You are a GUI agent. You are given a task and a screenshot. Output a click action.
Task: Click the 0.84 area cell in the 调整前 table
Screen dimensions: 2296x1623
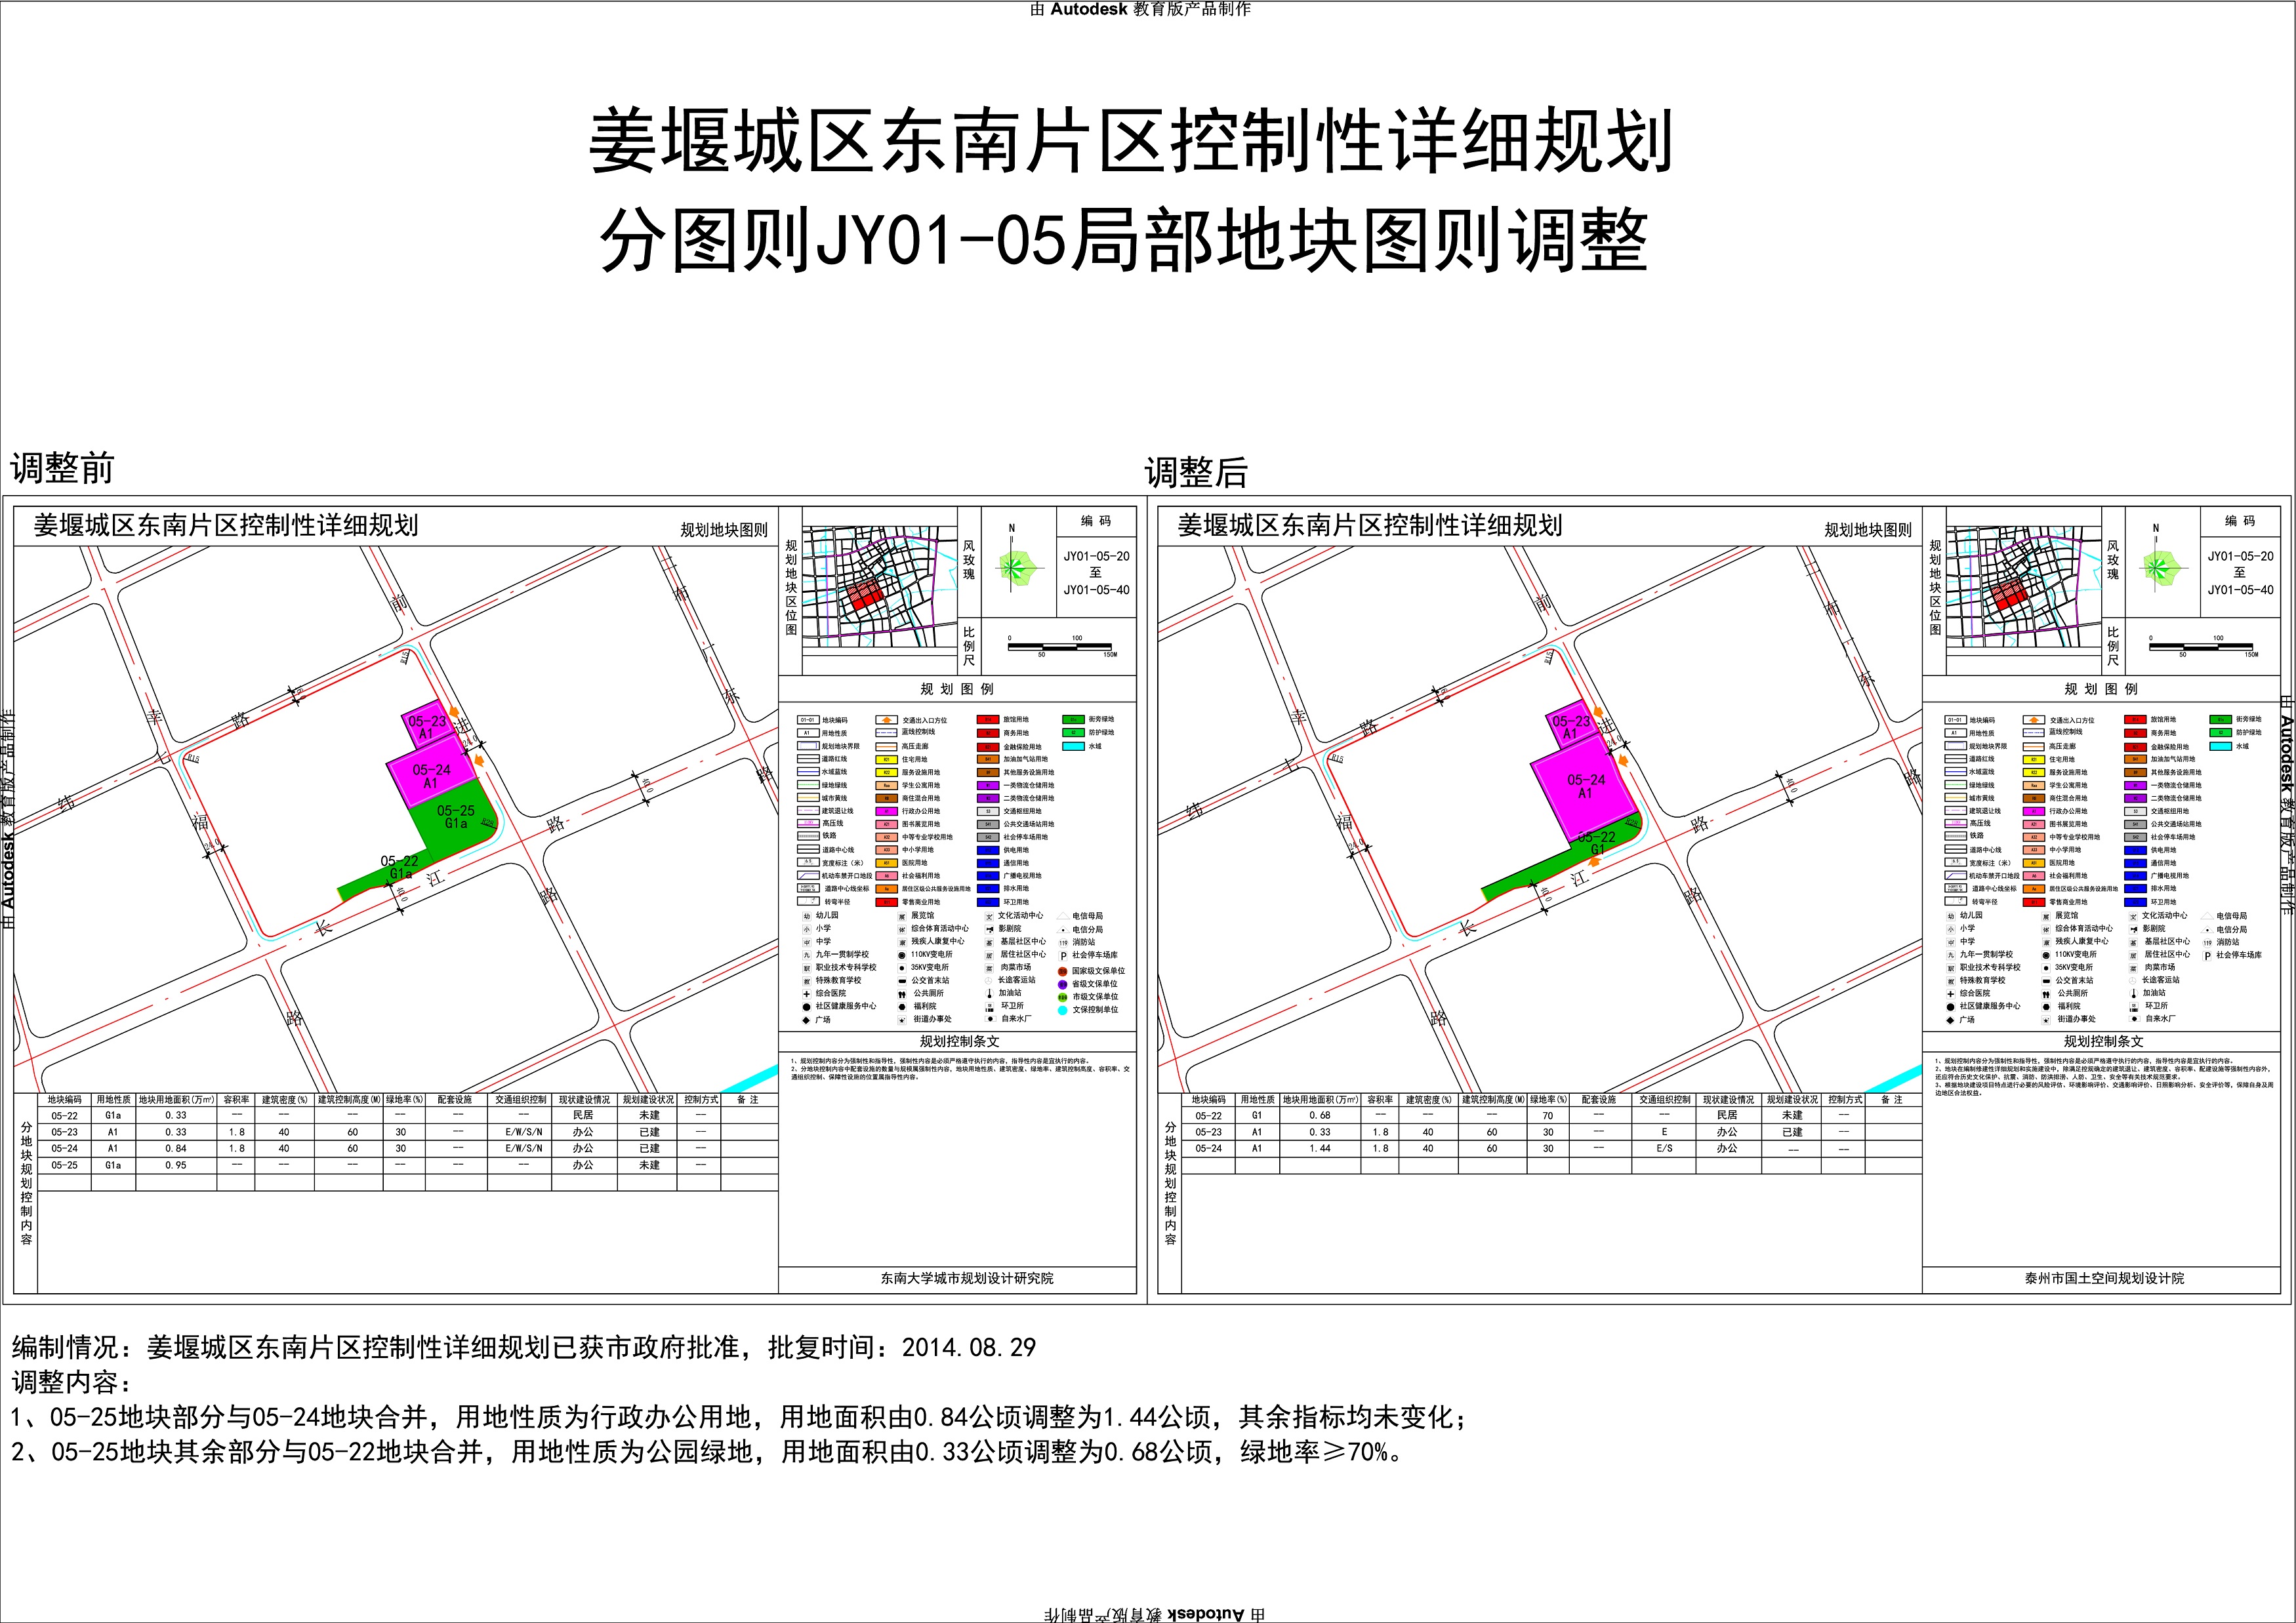coord(176,1148)
